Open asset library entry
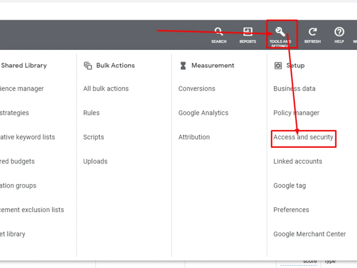The image size is (357, 268). click(12, 234)
